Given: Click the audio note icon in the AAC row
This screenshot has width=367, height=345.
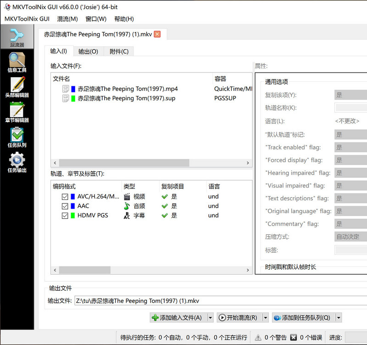Looking at the screenshot, I should click(127, 206).
